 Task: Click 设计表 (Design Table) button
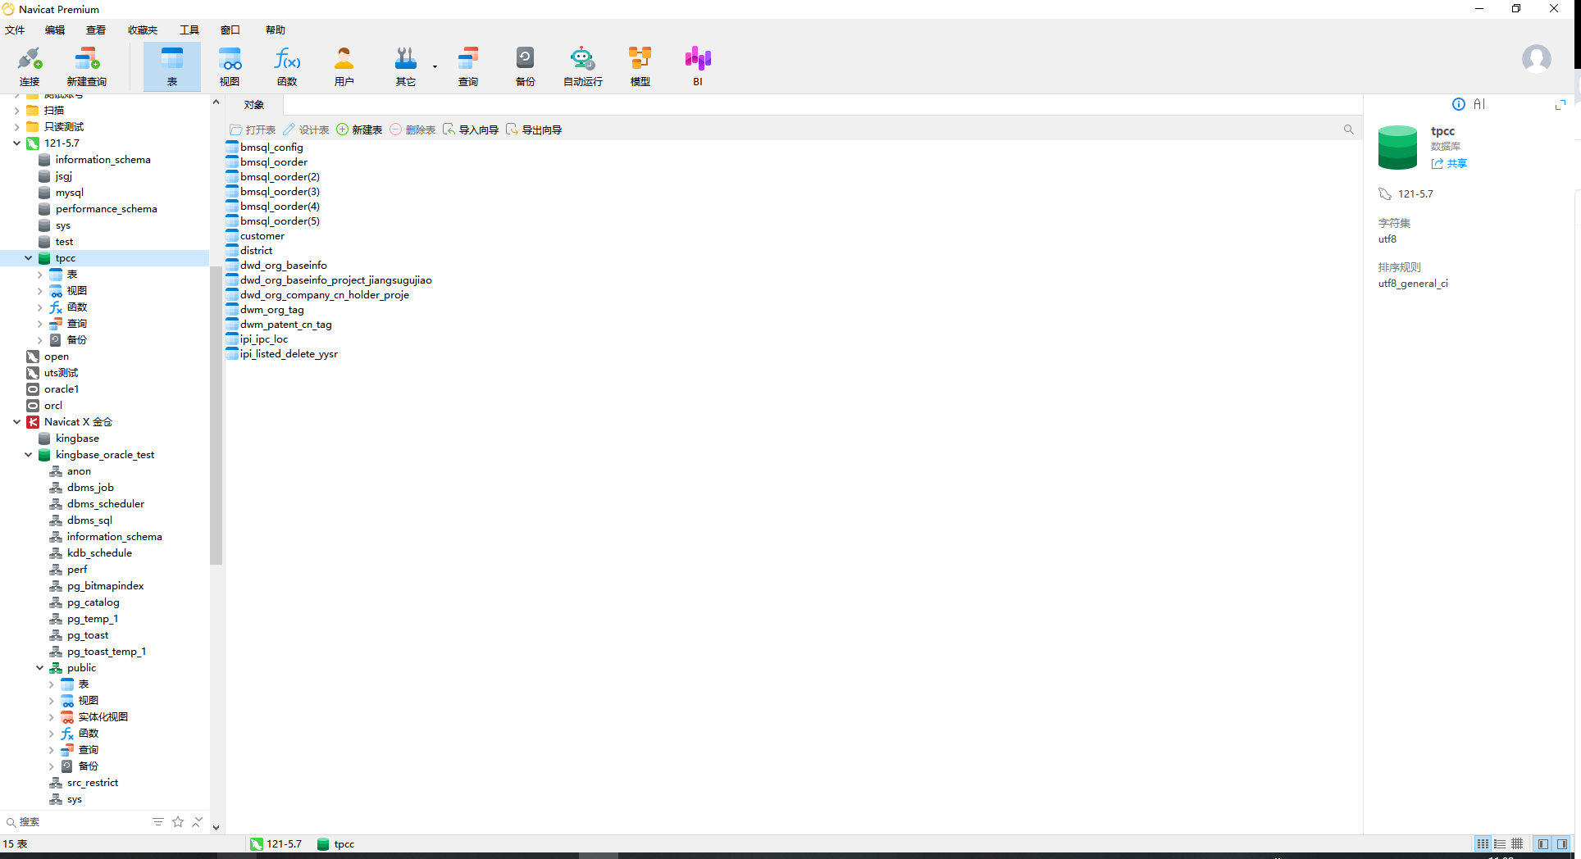[x=306, y=130]
